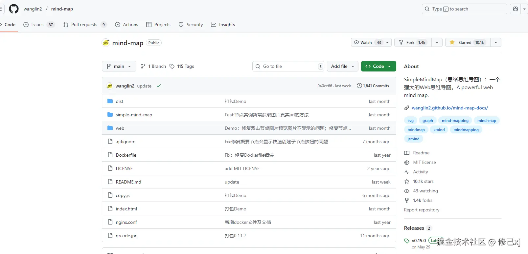Open the Add file dropdown
The height and width of the screenshot is (254, 528).
[343, 66]
